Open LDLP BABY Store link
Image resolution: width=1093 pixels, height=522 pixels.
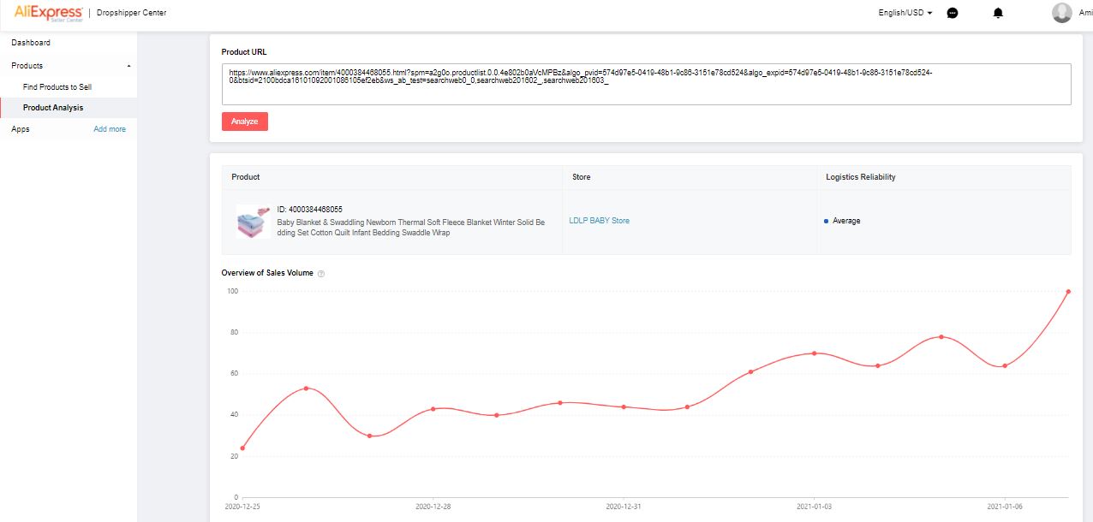[600, 221]
